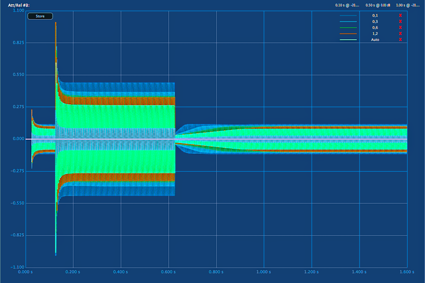The width and height of the screenshot is (425, 283).
Task: Click the "-0.275" y-axis label
Action: click(17, 171)
